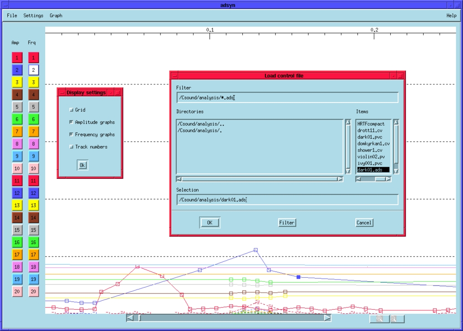Open the Settings menu

pos(33,15)
